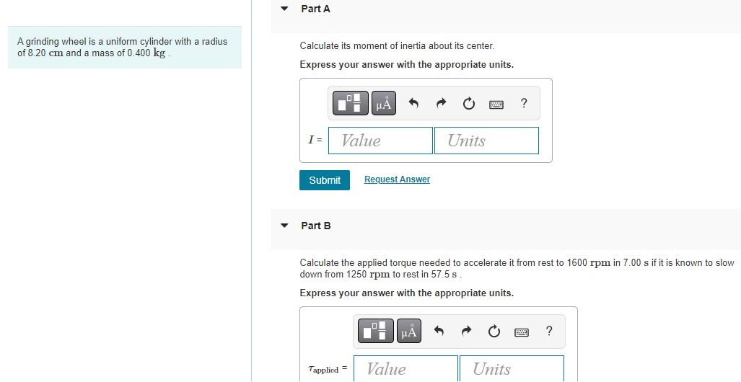741x382 pixels.
Task: Focus the I Units input field
Action: [x=486, y=141]
